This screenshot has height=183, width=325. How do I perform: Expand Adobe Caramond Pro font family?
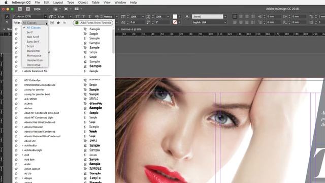pyautogui.click(x=22, y=71)
